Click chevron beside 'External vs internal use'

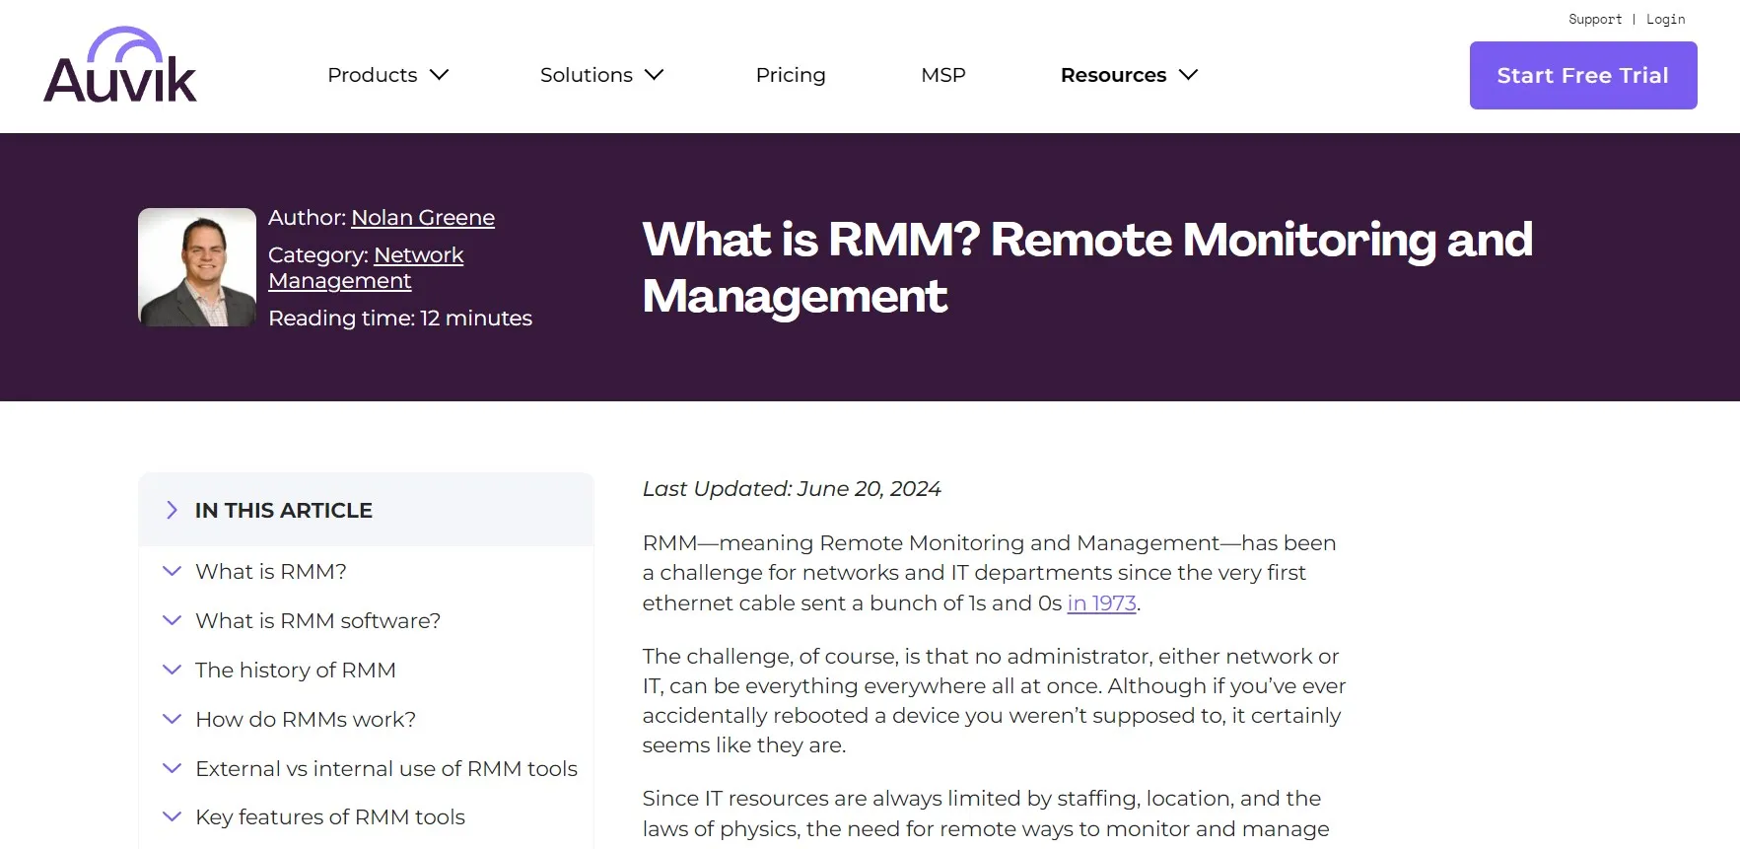172,769
